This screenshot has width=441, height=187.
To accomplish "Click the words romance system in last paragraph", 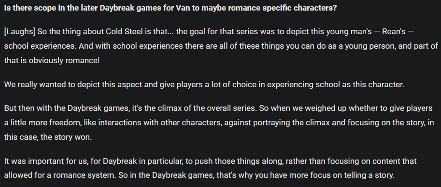I will pos(85,175).
